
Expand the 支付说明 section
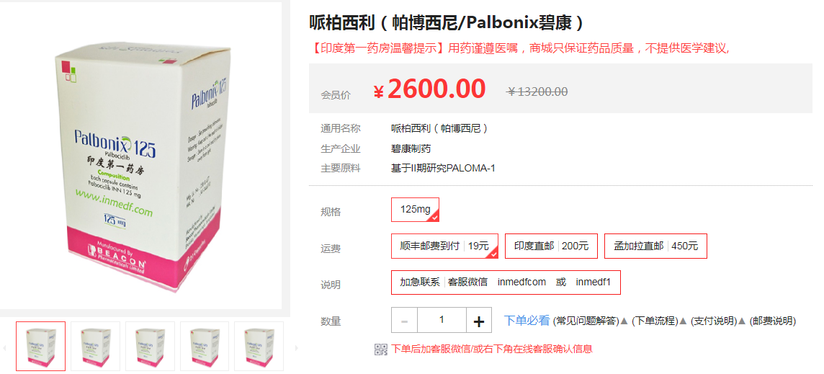715,321
